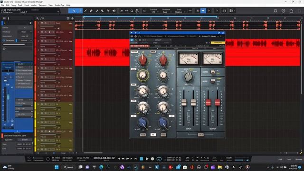Select the Bend tool

108,11
